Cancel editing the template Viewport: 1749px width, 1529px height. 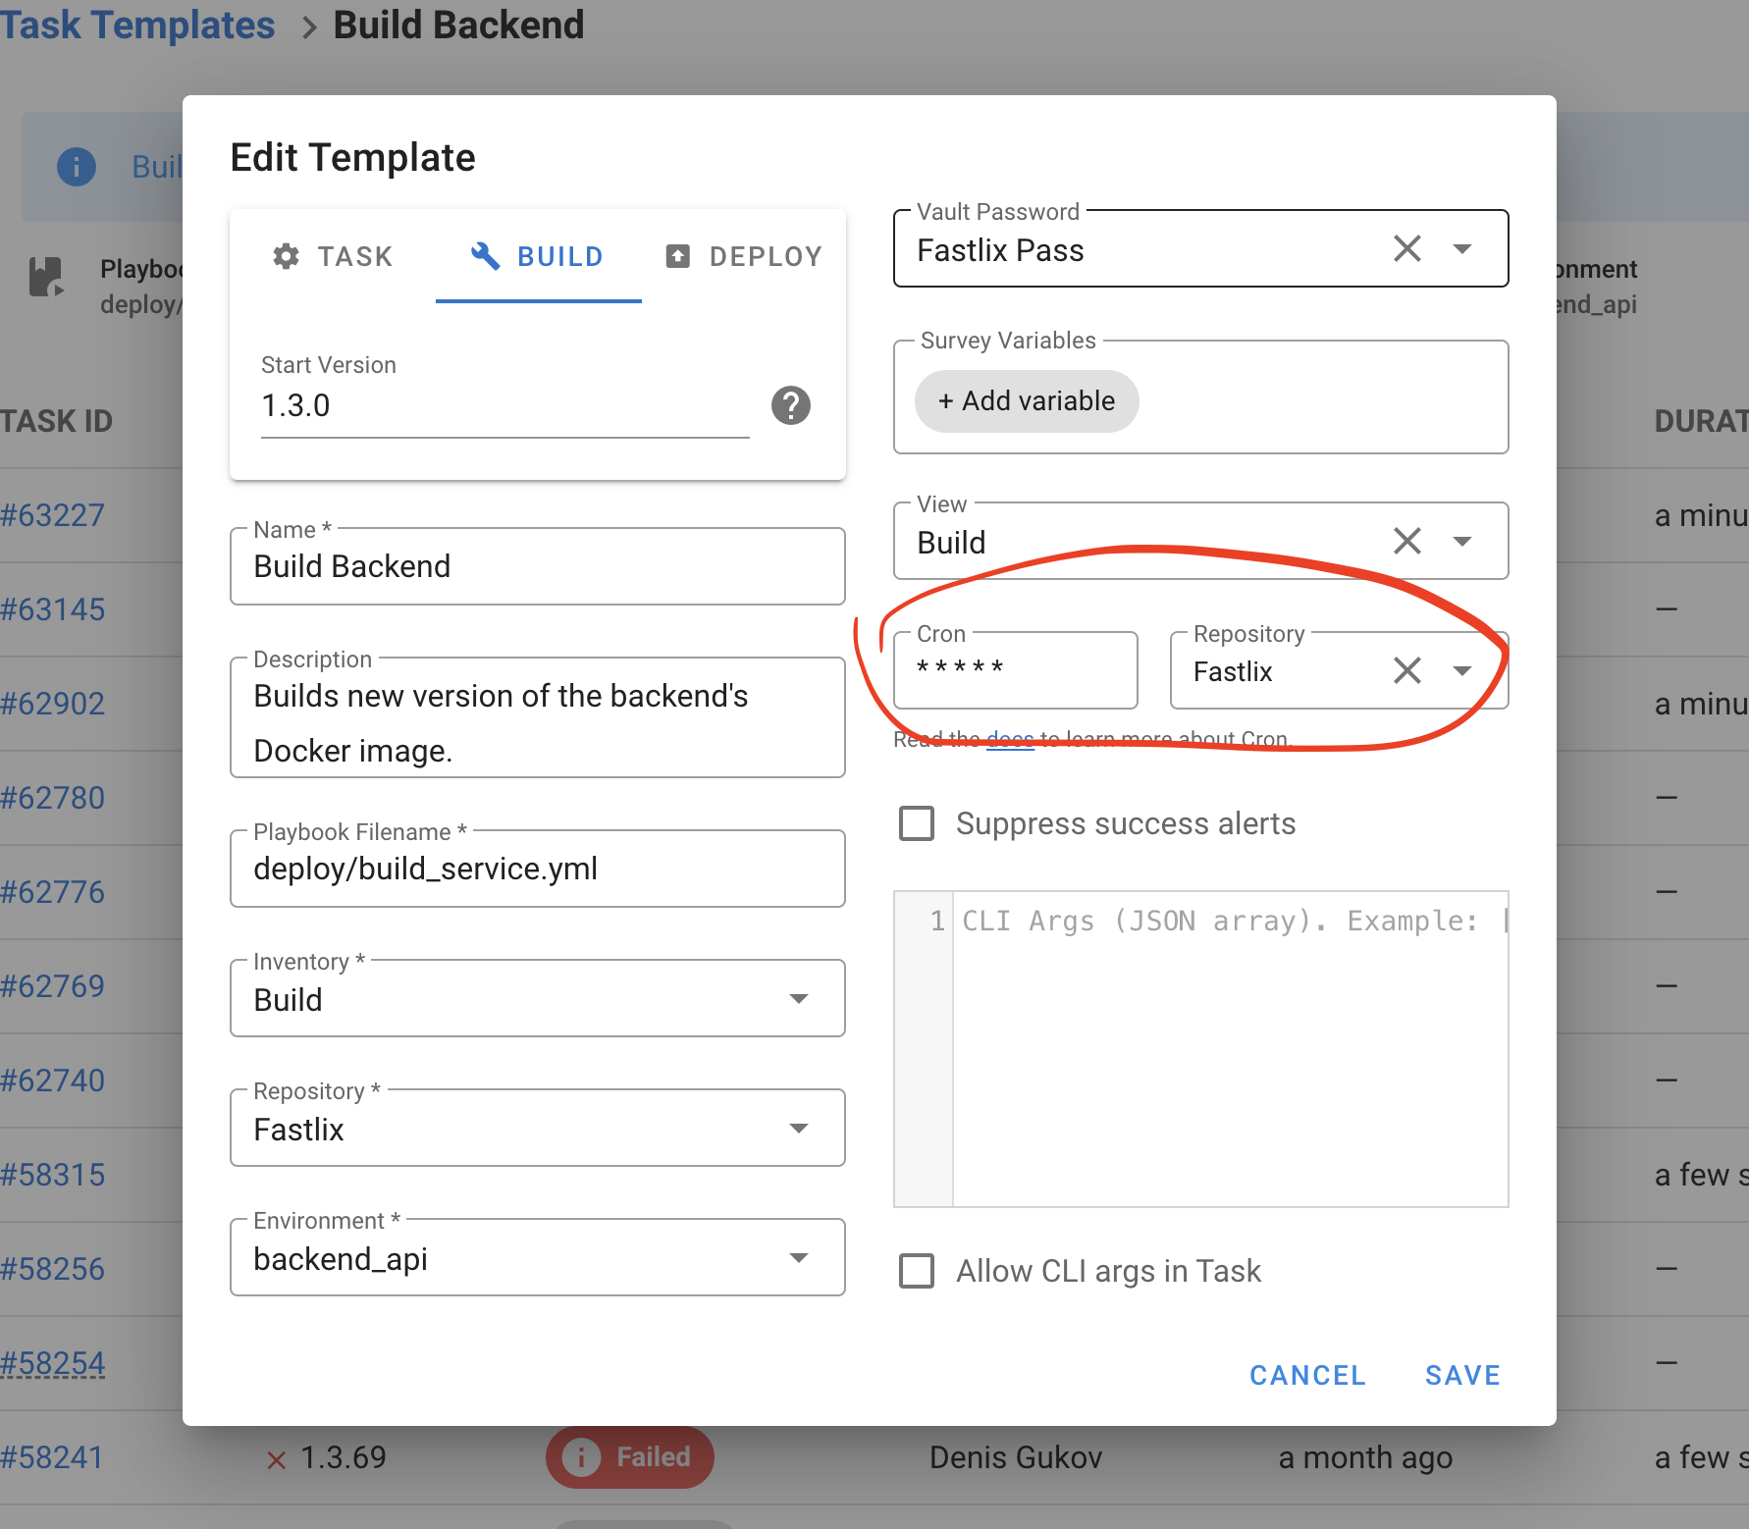[x=1307, y=1375]
